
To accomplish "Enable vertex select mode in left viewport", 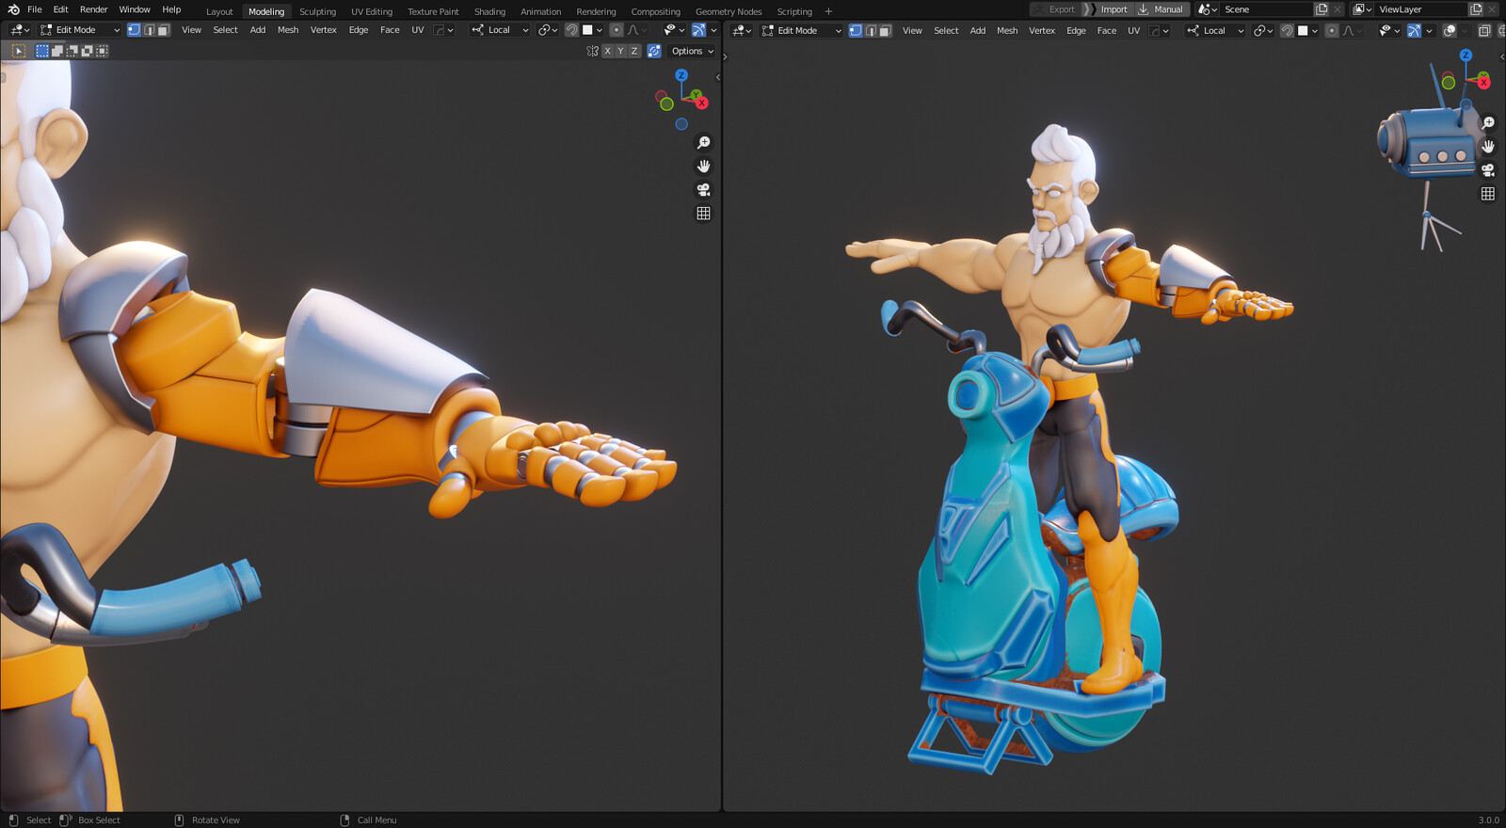I will (x=134, y=30).
